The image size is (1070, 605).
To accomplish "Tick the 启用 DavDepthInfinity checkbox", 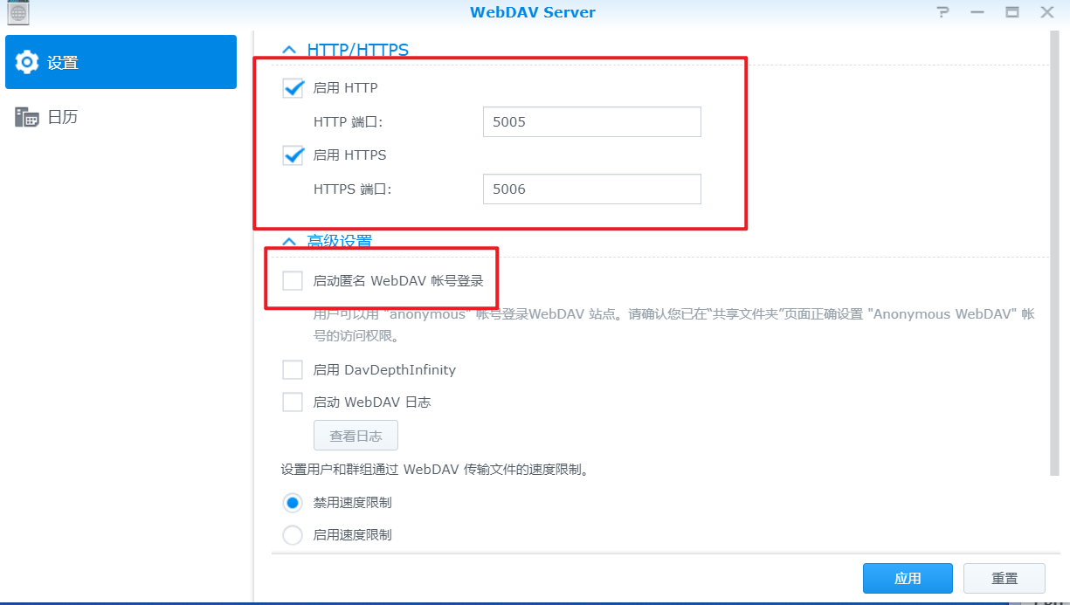I will coord(293,370).
